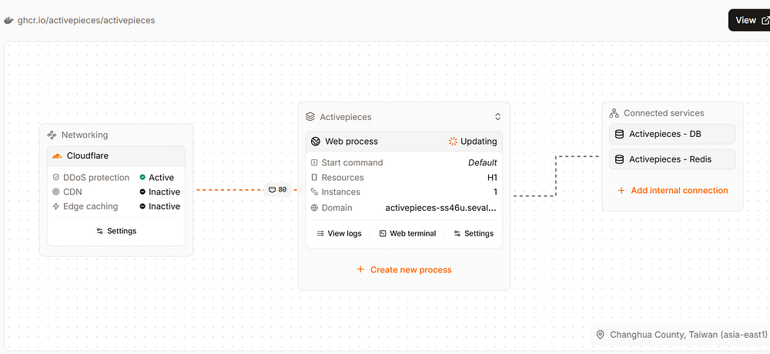Click the CDN Inactive status

[x=159, y=192]
